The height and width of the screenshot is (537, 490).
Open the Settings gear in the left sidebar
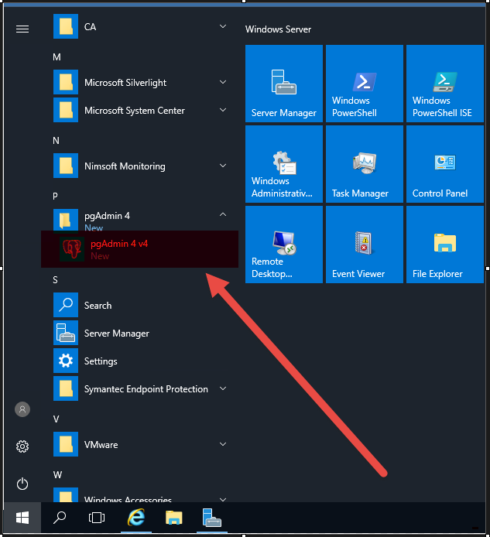[x=22, y=446]
